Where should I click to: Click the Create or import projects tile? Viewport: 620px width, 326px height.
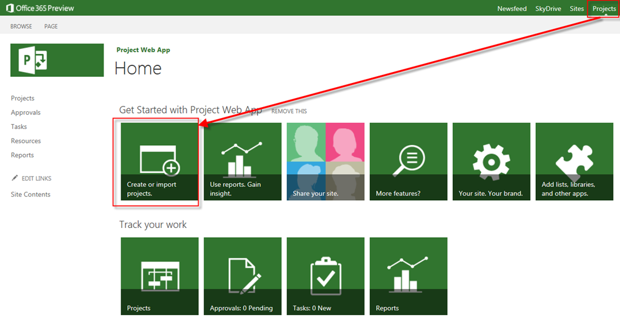coord(159,161)
